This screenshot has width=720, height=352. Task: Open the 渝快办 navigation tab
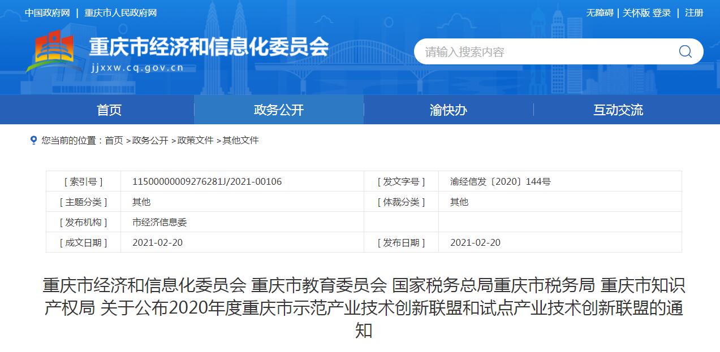(449, 110)
